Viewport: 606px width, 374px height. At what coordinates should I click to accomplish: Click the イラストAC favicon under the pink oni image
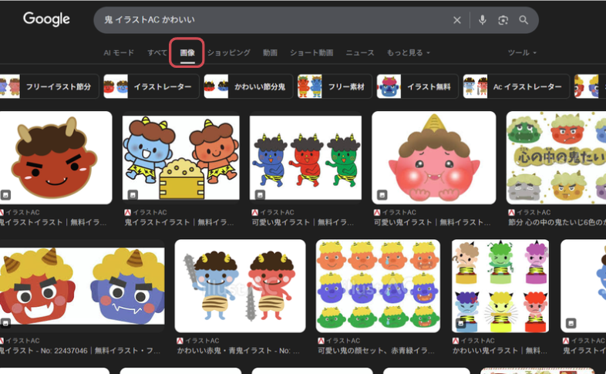377,212
